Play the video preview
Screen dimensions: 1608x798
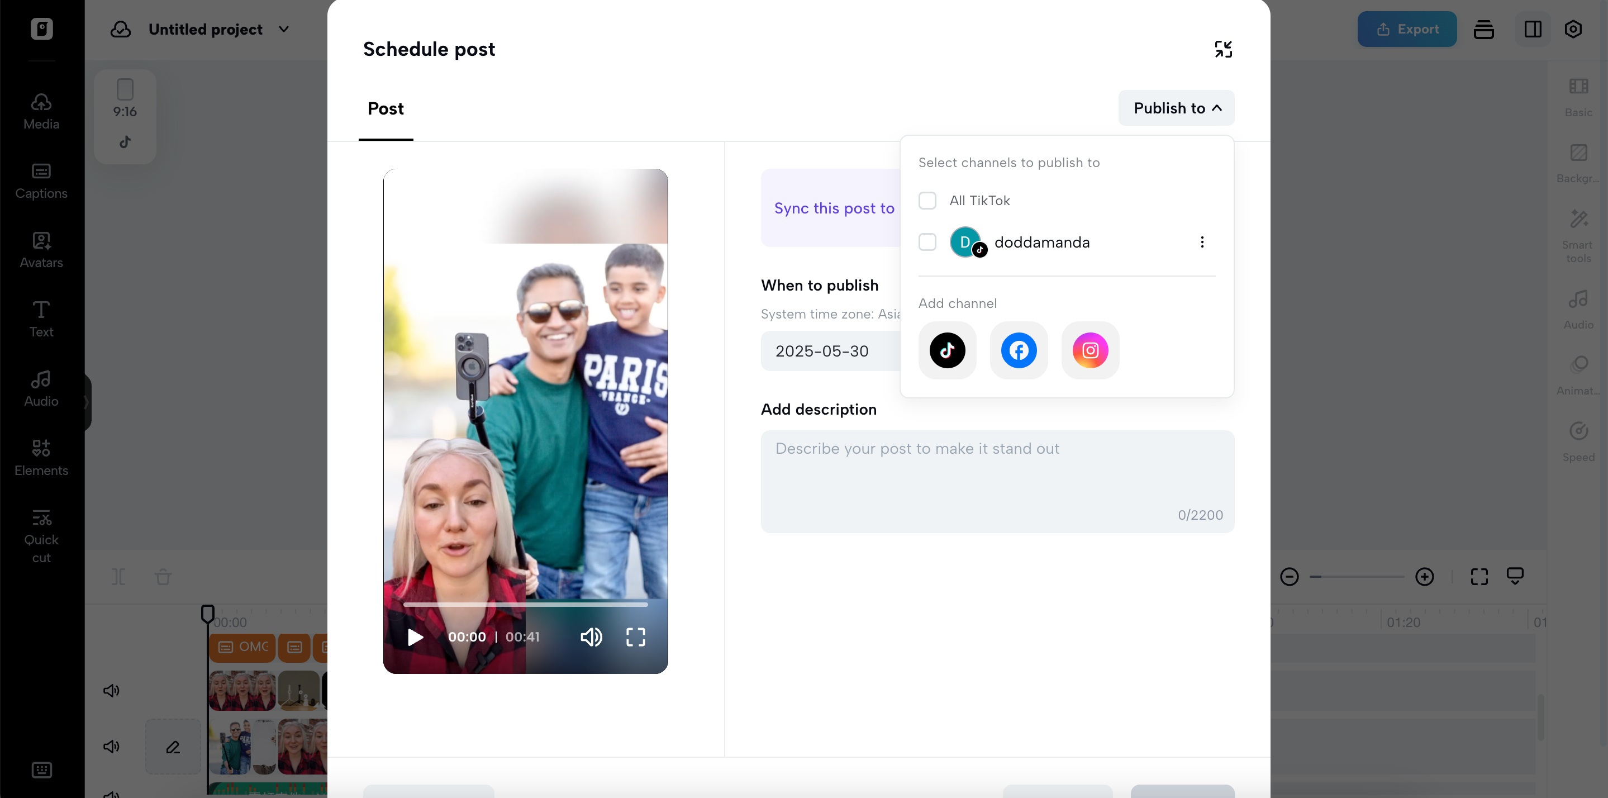[415, 637]
